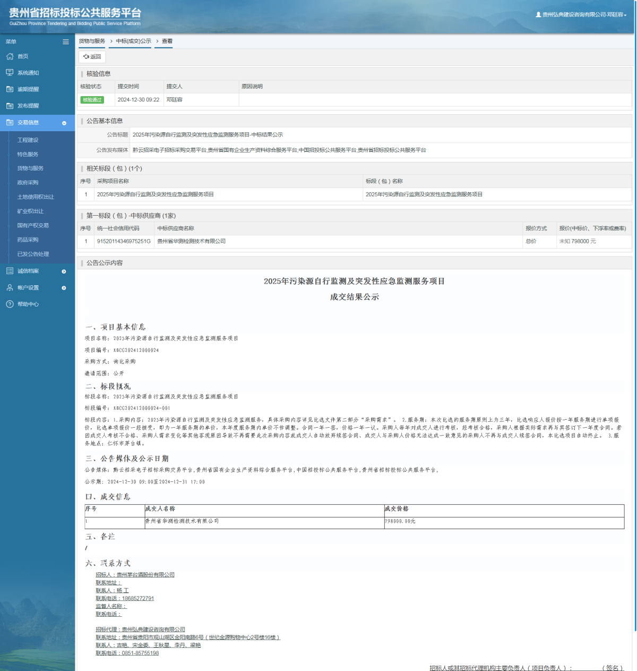Select 工程建设 in the sidebar

tap(28, 140)
